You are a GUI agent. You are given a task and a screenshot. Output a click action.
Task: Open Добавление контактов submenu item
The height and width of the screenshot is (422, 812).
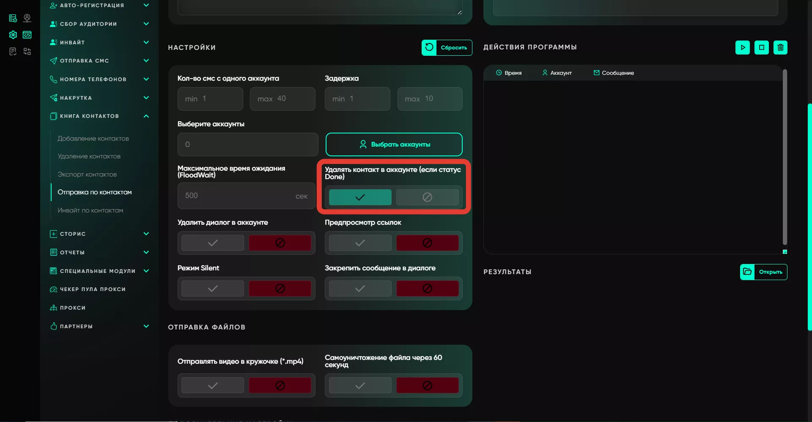(x=93, y=139)
